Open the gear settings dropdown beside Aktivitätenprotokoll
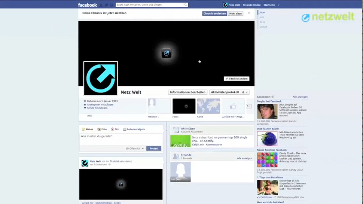The image size is (363, 204). click(245, 92)
